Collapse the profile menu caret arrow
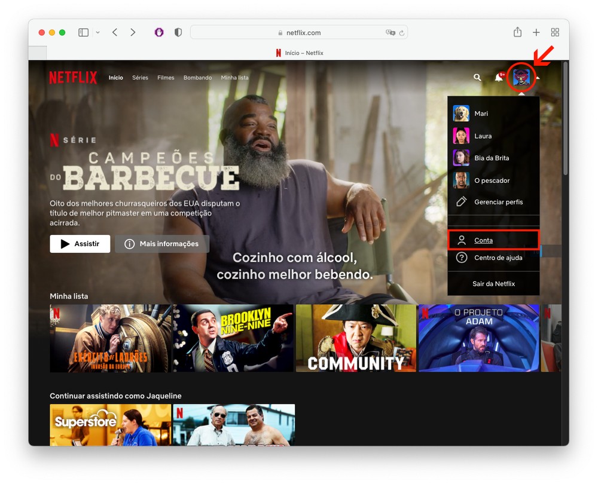This screenshot has height=484, width=598. 538,78
